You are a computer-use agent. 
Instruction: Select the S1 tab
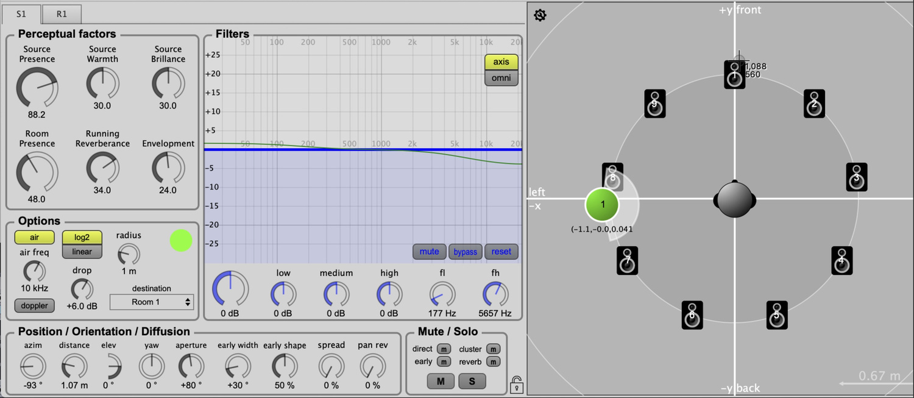(x=21, y=14)
